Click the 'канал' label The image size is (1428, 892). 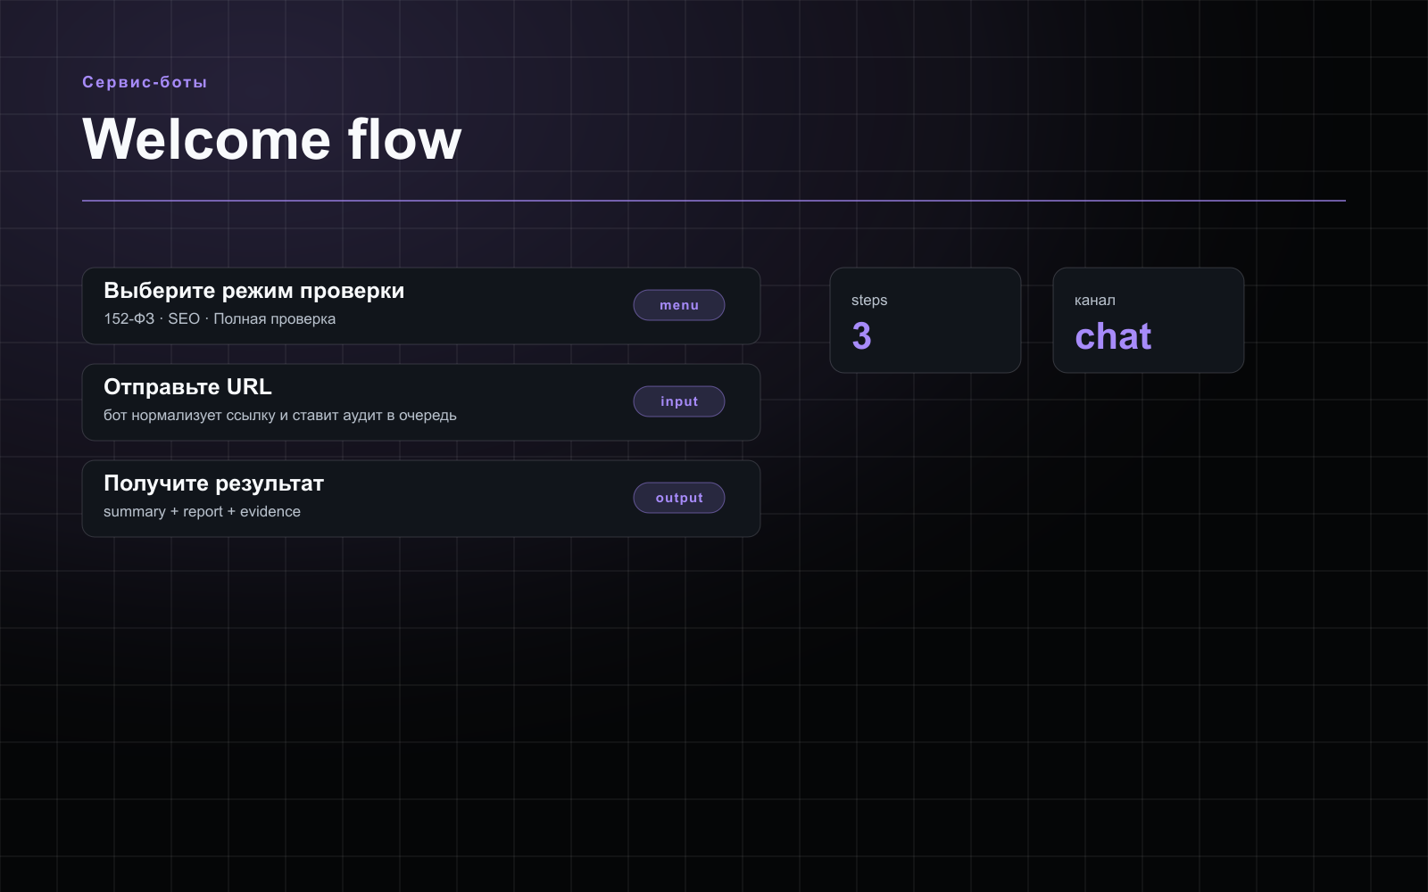point(1095,301)
